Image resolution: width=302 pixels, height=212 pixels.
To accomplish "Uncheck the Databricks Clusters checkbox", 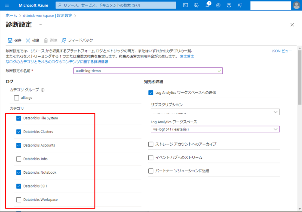I will [x=19, y=132].
